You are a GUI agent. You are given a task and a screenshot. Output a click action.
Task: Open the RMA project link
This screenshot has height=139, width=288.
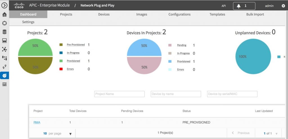[x=37, y=122]
